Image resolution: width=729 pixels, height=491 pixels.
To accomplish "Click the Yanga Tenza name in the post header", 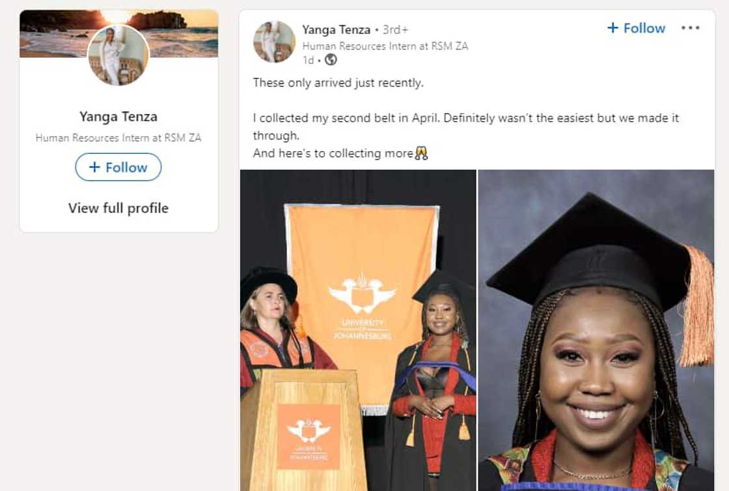I will click(x=336, y=29).
